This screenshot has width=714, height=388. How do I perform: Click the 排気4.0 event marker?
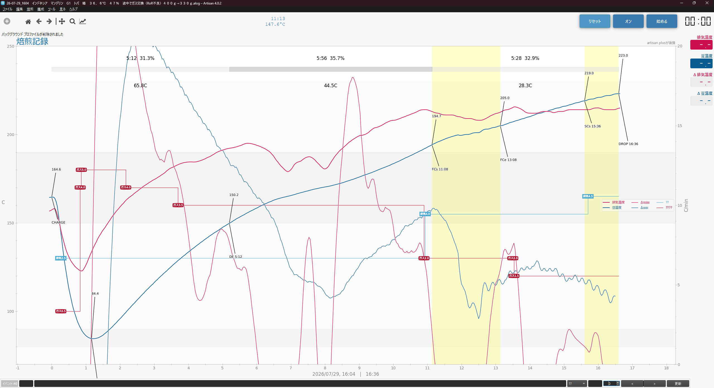425,214
